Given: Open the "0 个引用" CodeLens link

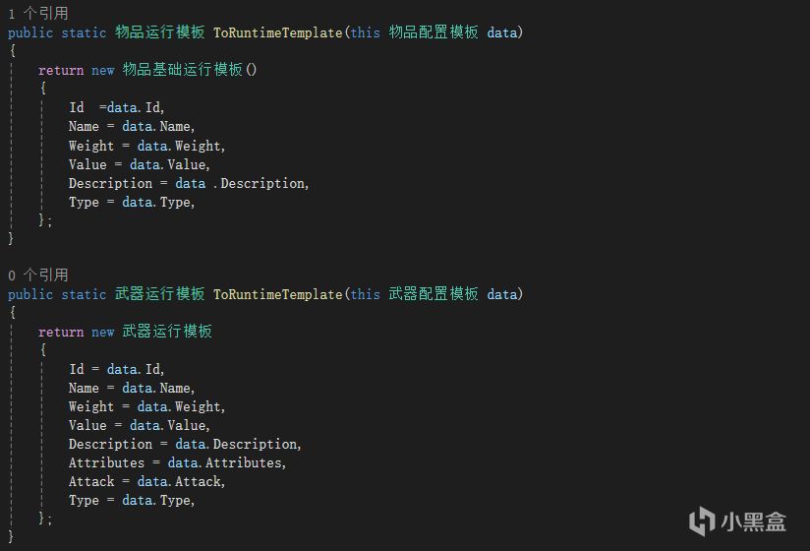Looking at the screenshot, I should 38,275.
